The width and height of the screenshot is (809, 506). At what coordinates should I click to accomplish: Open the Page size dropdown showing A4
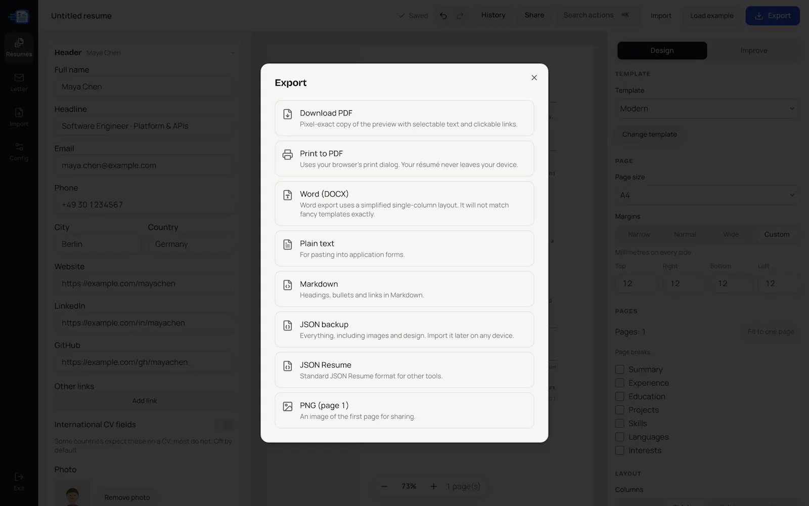click(707, 195)
